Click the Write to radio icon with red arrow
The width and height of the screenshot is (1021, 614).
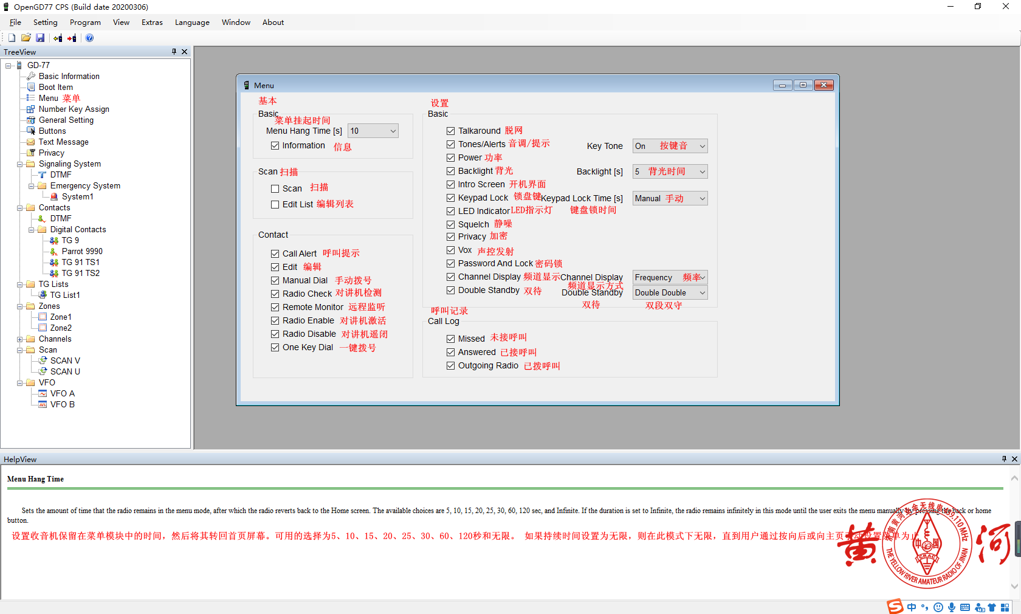72,38
